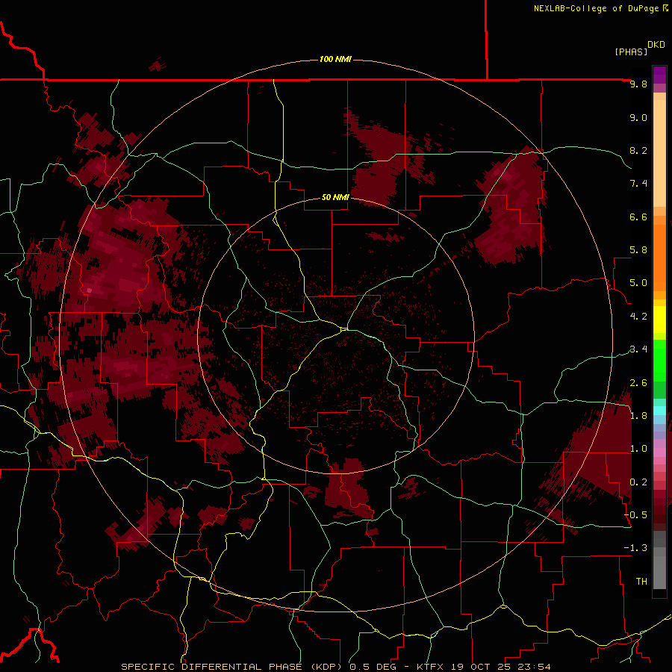Click the 0.2 legend value

(638, 482)
